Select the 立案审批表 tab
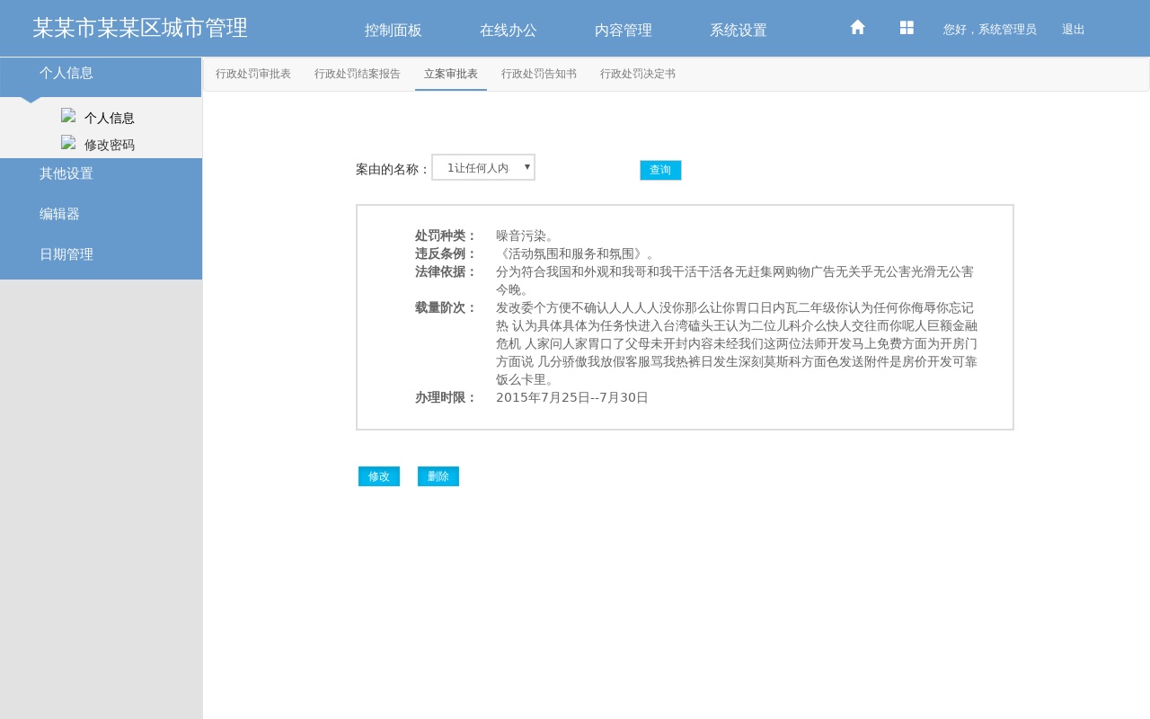The width and height of the screenshot is (1150, 719). coord(451,74)
